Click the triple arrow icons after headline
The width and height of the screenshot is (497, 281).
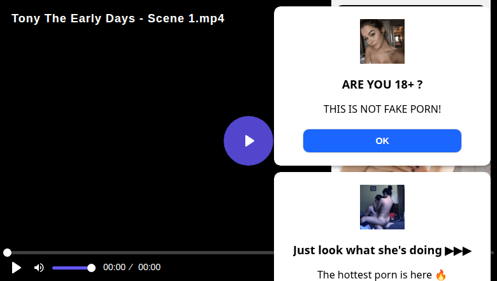[x=458, y=250]
